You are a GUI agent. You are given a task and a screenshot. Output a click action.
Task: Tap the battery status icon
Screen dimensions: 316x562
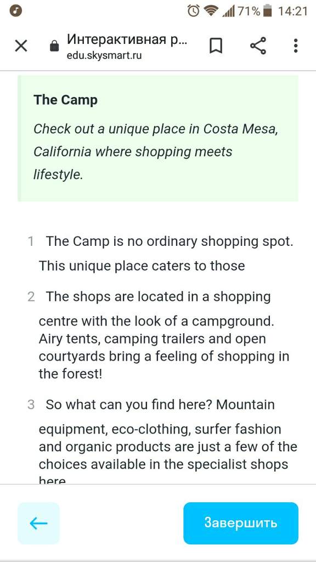click(267, 11)
